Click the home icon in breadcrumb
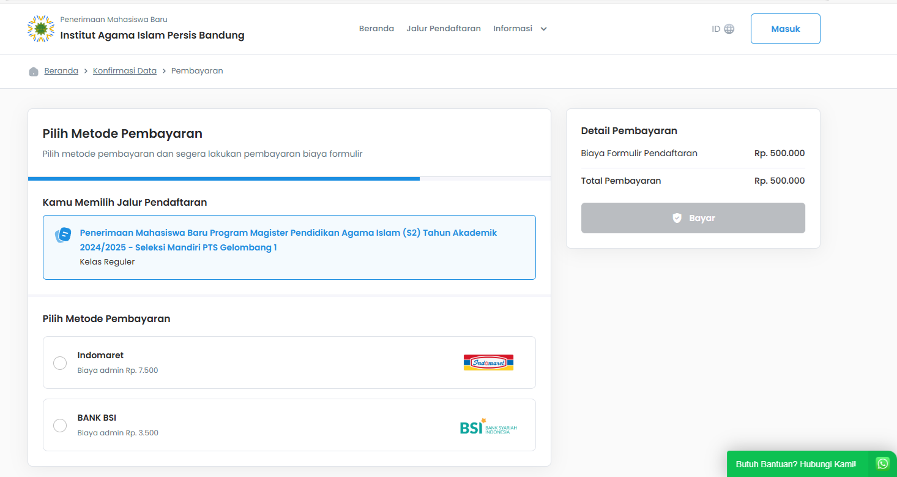The height and width of the screenshot is (477, 897). click(34, 71)
